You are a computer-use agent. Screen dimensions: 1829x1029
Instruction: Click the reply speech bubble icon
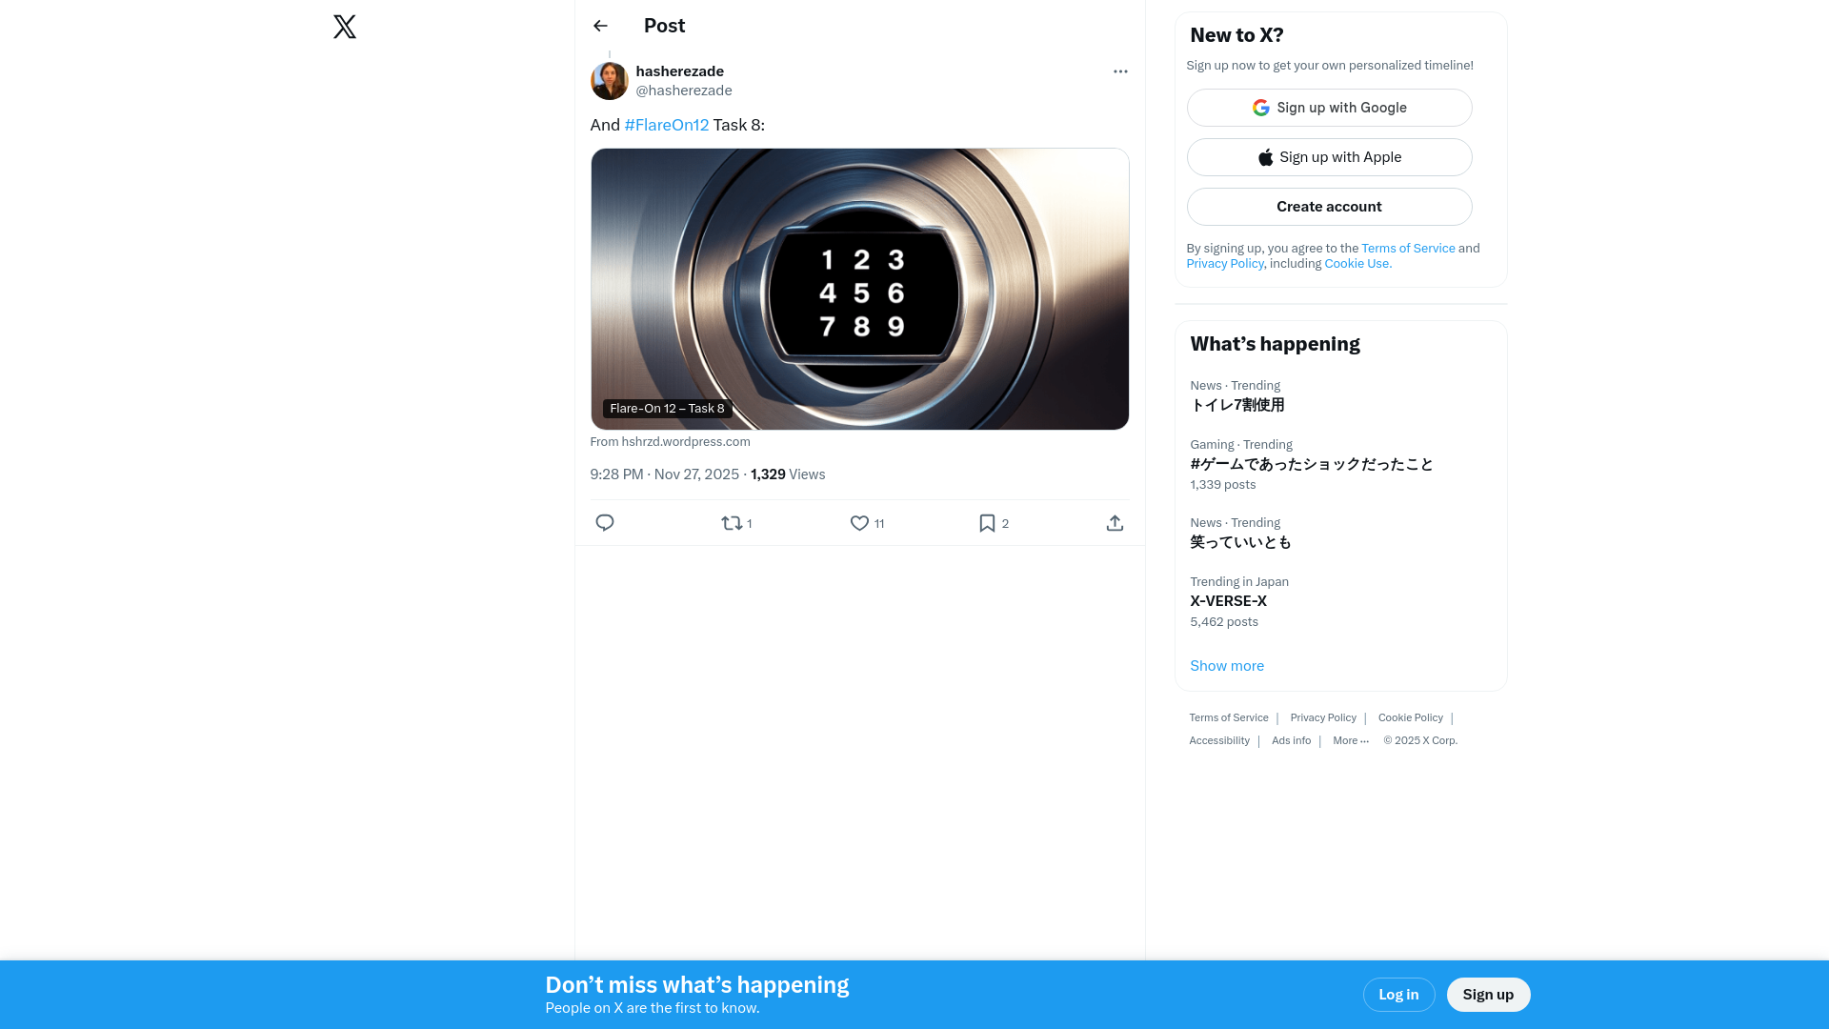pyautogui.click(x=605, y=523)
